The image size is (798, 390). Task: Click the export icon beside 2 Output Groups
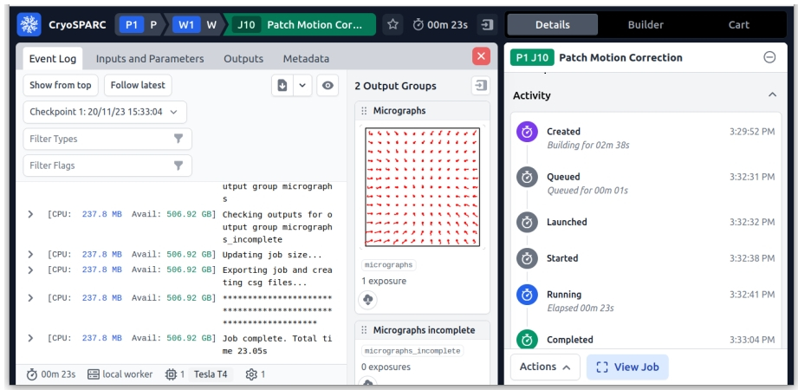[479, 85]
